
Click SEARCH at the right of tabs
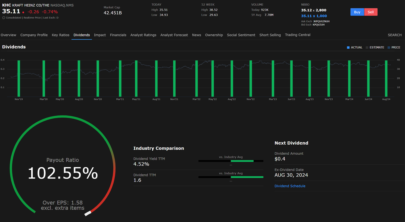(394, 35)
